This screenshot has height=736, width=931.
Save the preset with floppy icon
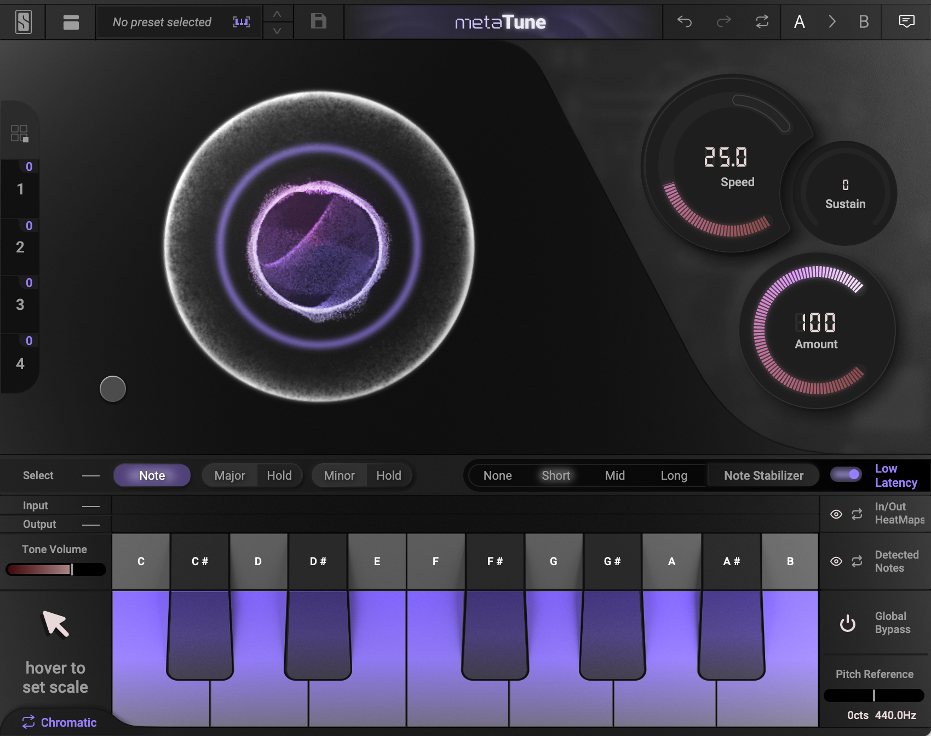pyautogui.click(x=319, y=21)
